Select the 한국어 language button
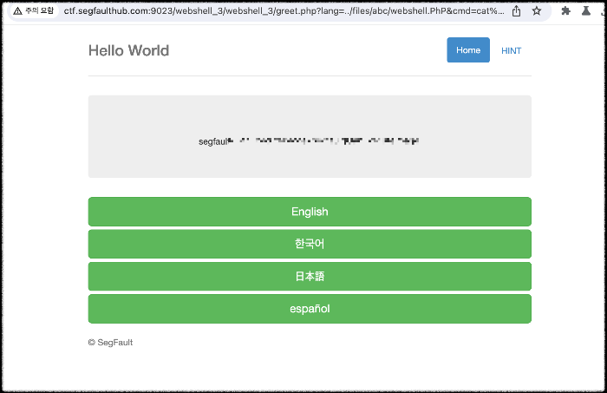 (310, 244)
